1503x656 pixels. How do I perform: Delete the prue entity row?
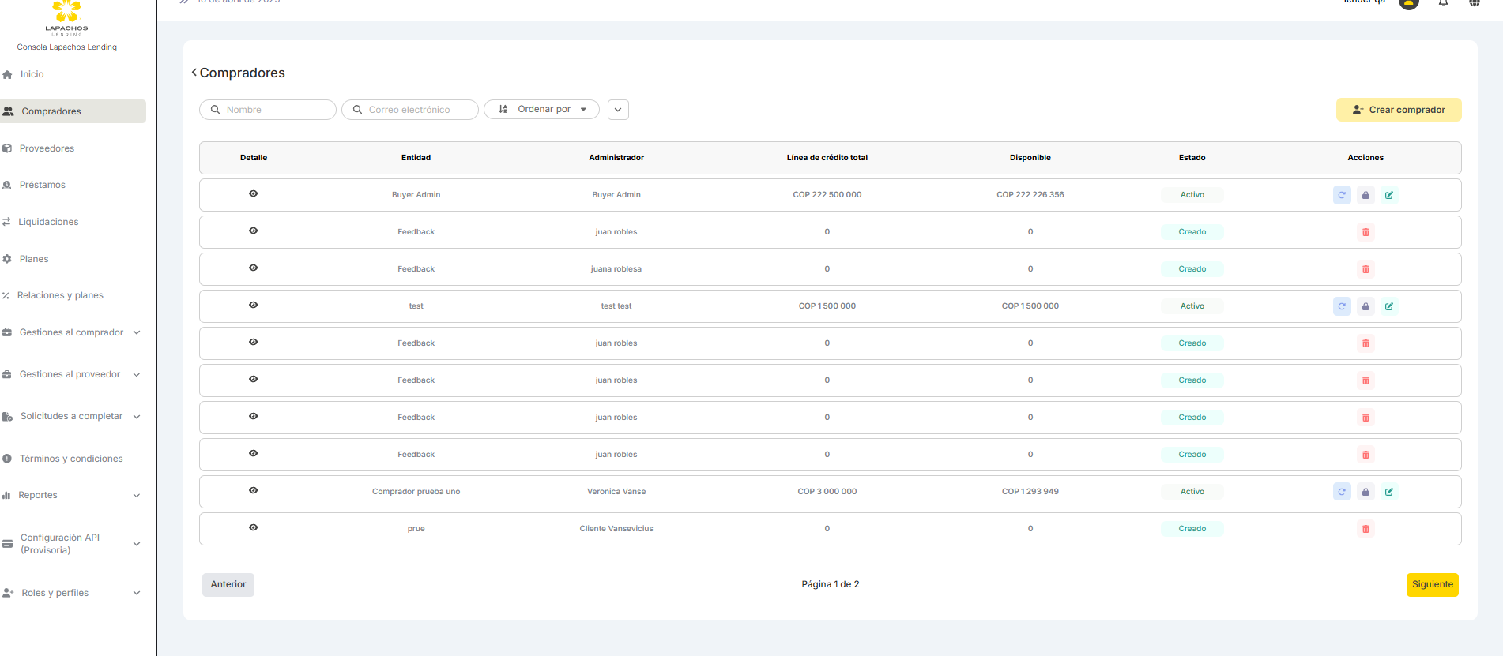tap(1365, 529)
